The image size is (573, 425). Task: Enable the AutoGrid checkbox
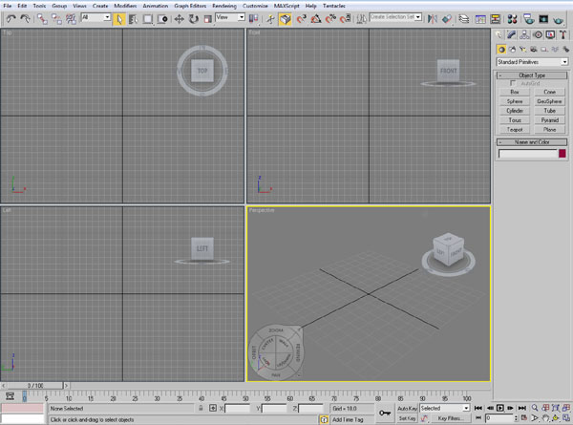[513, 83]
